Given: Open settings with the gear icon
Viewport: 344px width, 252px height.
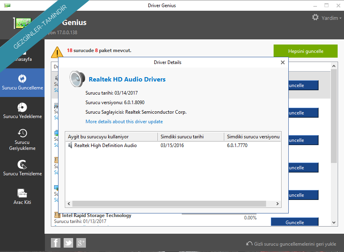Looking at the screenshot, I should (x=315, y=17).
